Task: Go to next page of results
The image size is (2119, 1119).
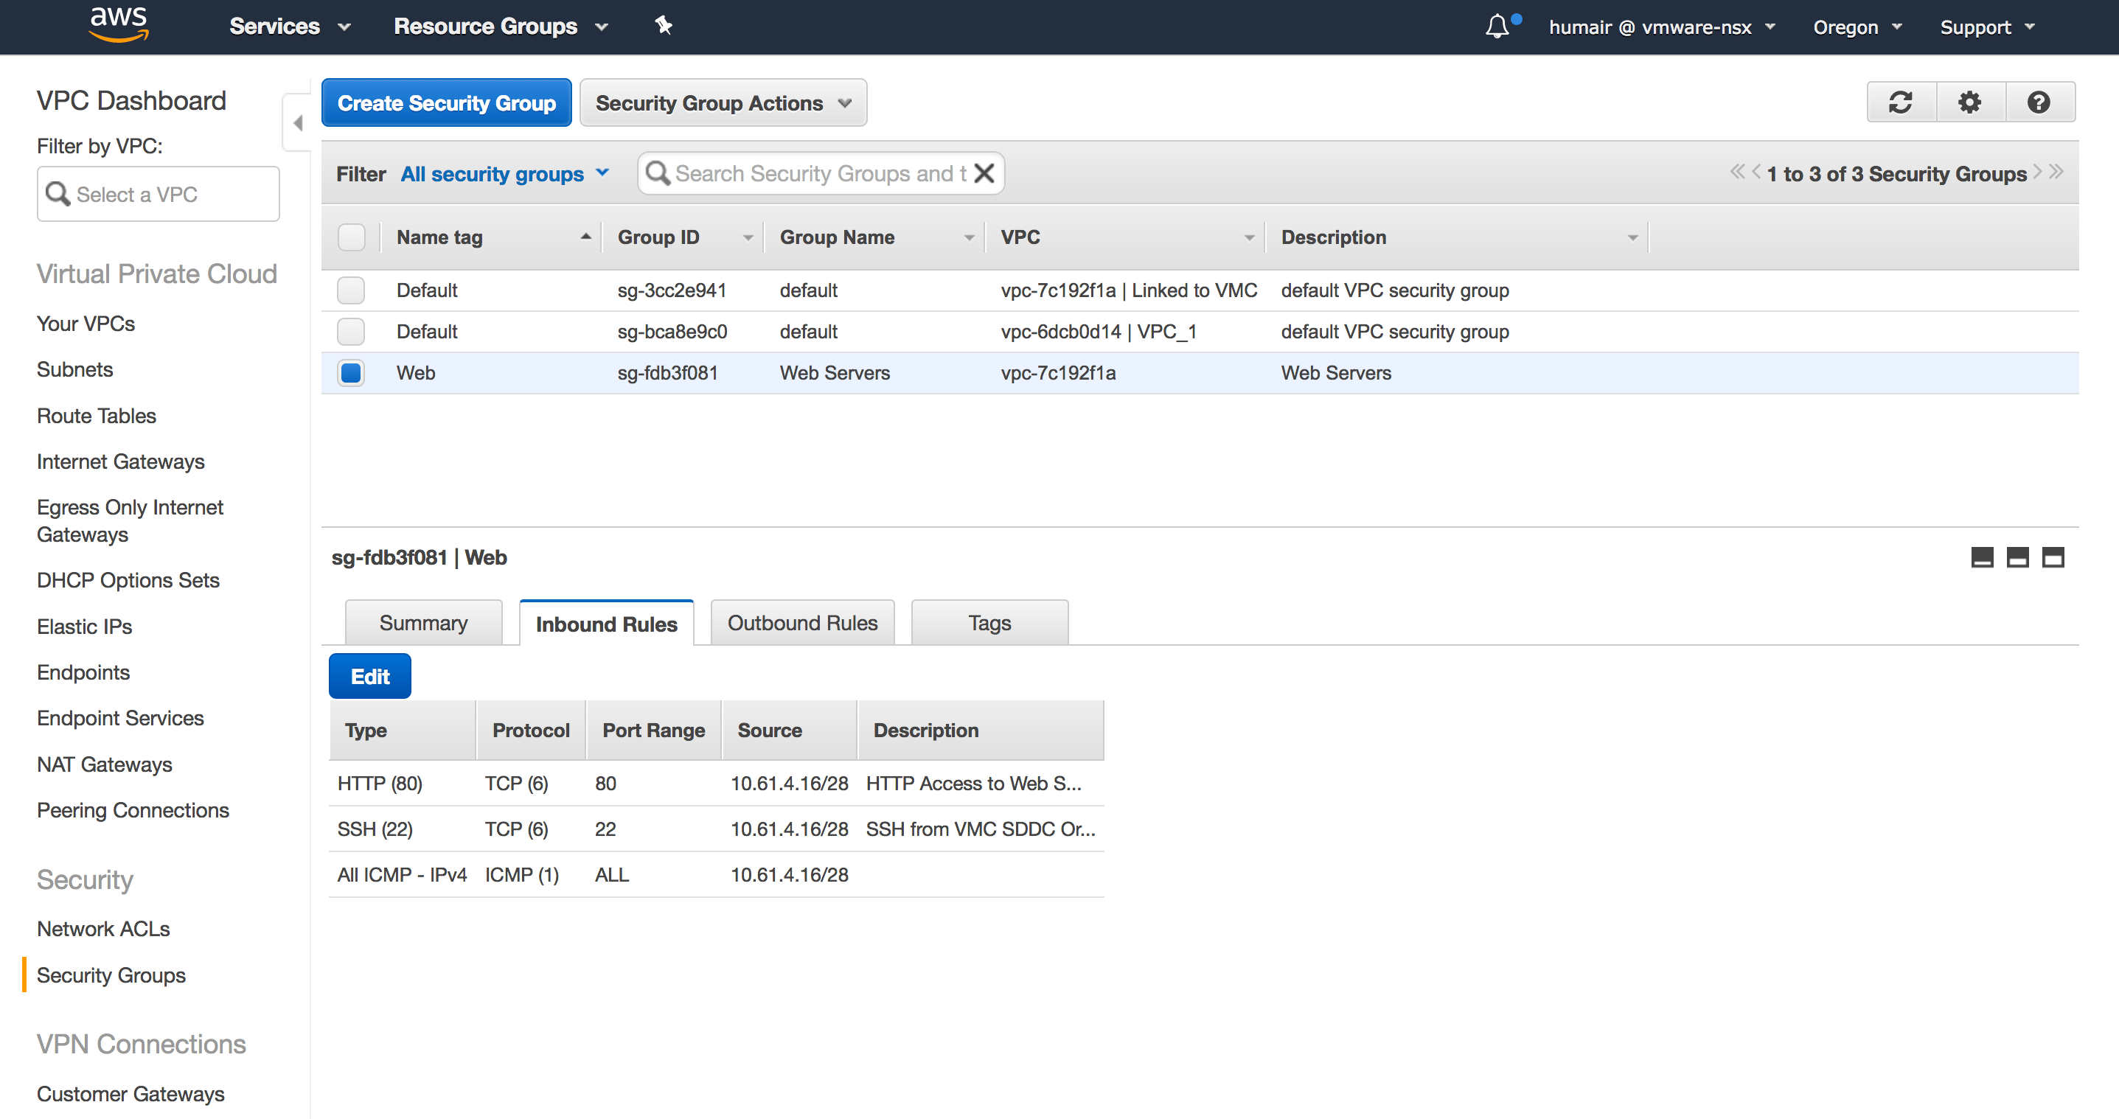Action: [x=2038, y=172]
